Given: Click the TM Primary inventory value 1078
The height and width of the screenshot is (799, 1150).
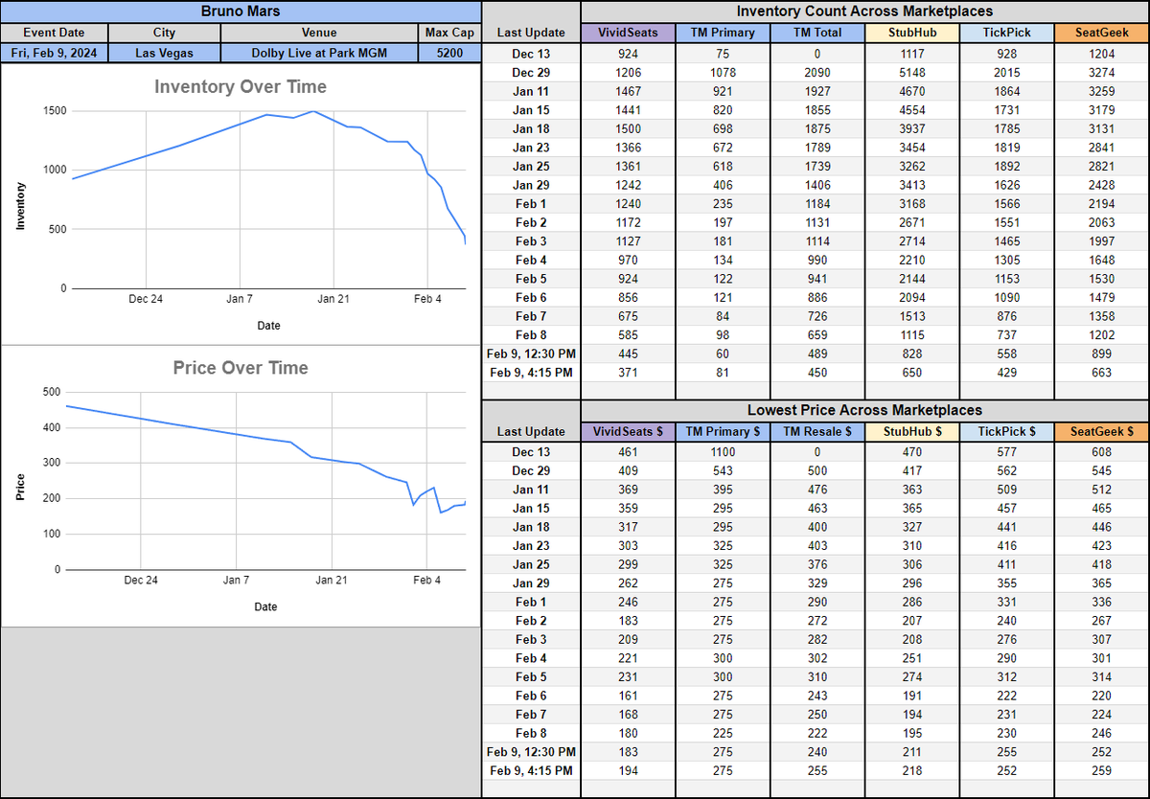Looking at the screenshot, I should (x=723, y=73).
